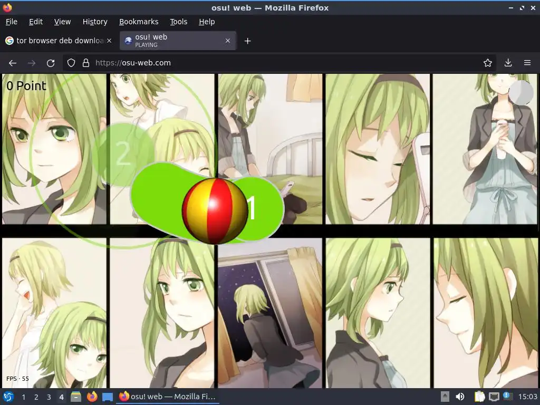Go back to the previous page

13,63
